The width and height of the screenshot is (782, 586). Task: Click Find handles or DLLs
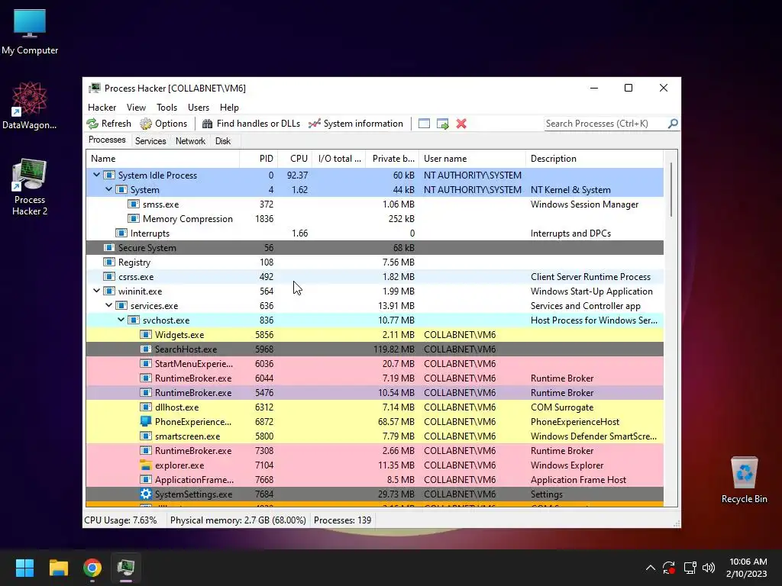point(250,124)
